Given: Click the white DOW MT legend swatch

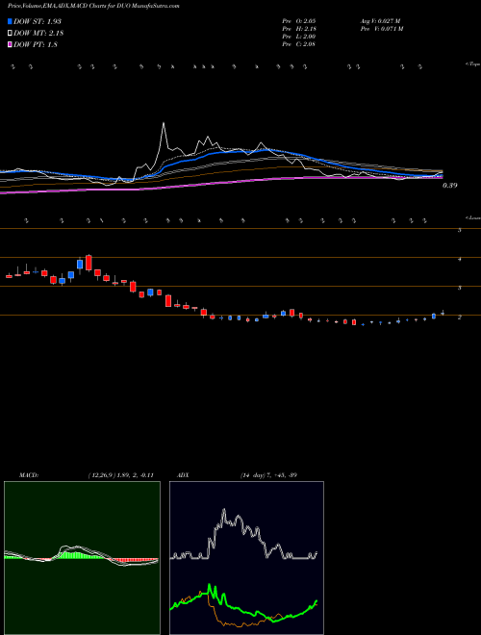Looking at the screenshot, I should pyautogui.click(x=10, y=34).
